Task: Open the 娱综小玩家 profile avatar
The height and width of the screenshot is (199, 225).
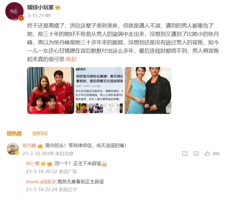Action: 14,11
